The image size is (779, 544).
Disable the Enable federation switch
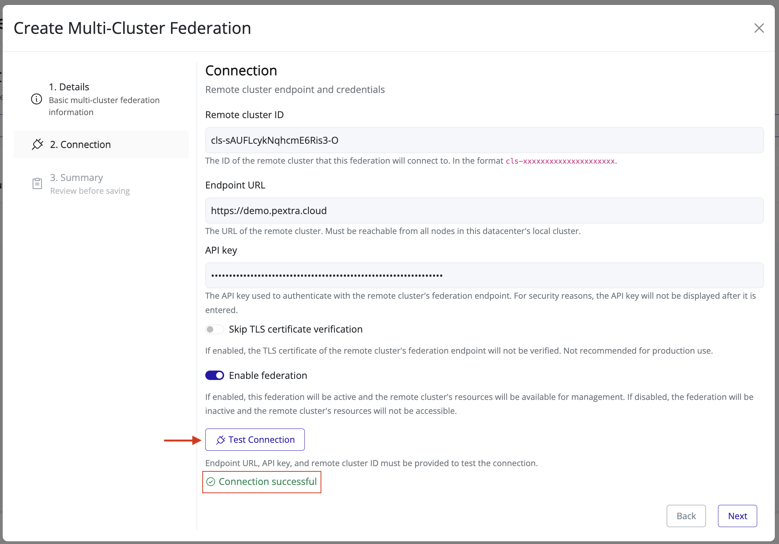tap(215, 375)
